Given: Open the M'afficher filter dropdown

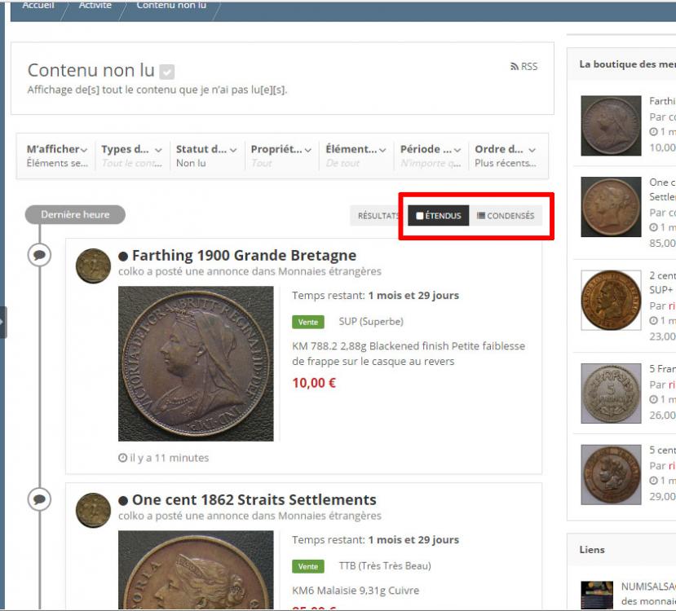Looking at the screenshot, I should click(x=57, y=156).
